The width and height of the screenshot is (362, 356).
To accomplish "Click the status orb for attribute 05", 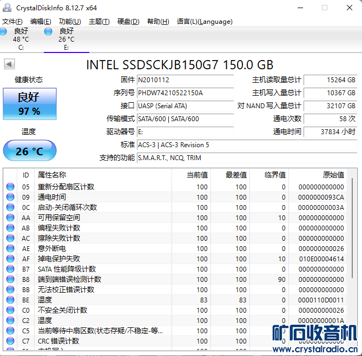I will coord(10,187).
